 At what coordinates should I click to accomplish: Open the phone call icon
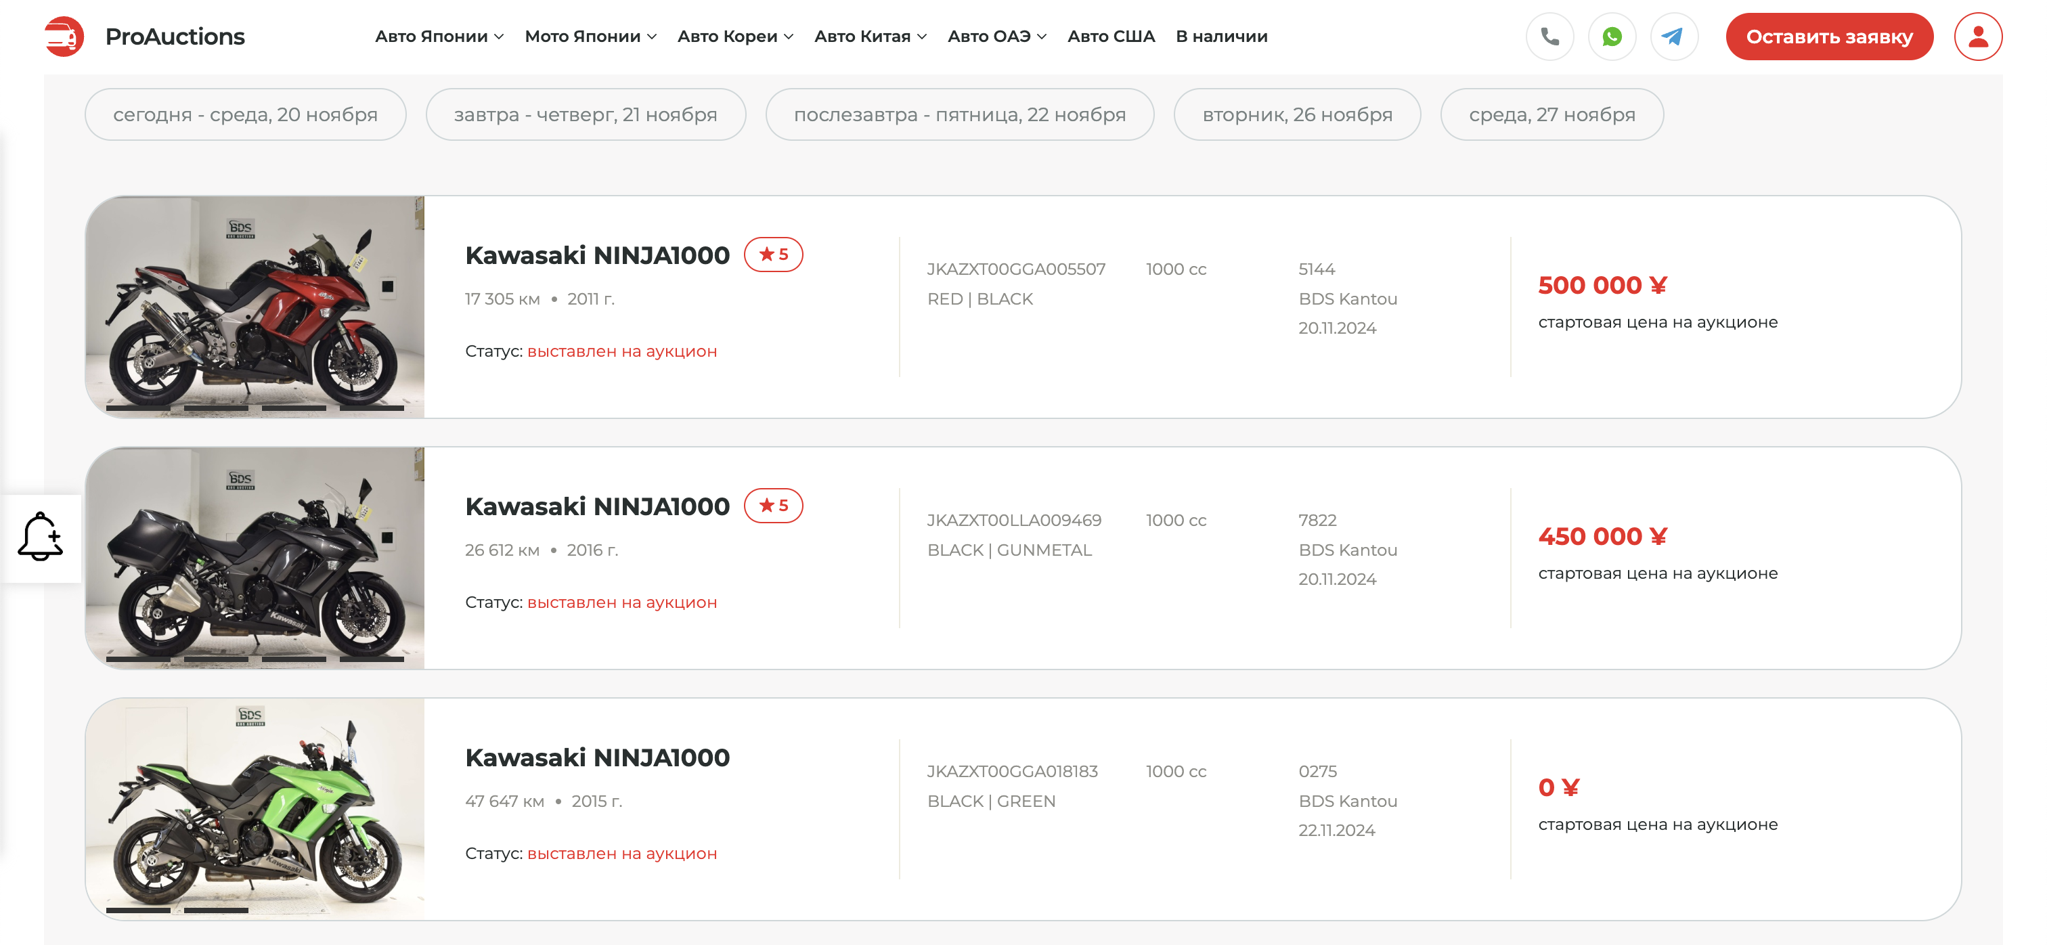click(1549, 37)
